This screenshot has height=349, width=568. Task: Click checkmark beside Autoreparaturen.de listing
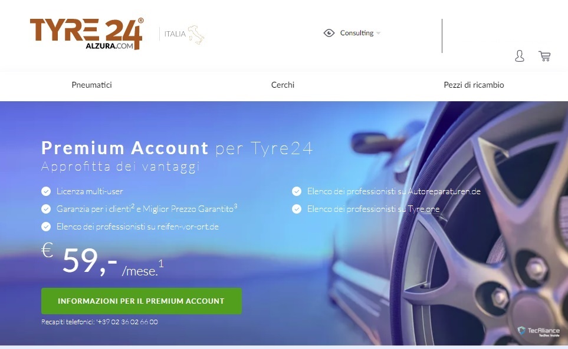pyautogui.click(x=297, y=191)
